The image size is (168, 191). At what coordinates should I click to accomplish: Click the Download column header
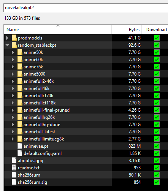pyautogui.click(x=156, y=30)
